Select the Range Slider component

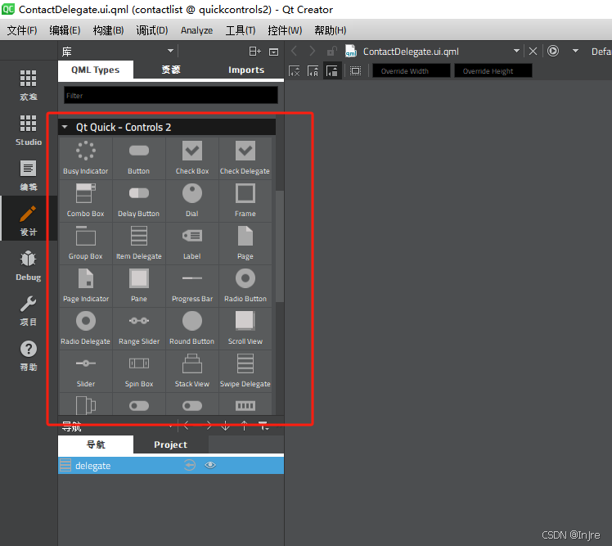tap(139, 328)
